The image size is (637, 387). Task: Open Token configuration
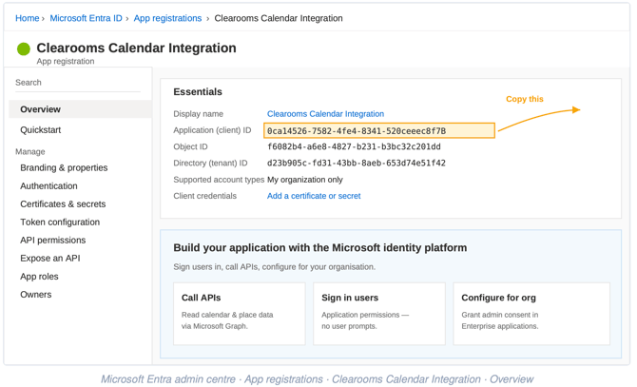[60, 223]
